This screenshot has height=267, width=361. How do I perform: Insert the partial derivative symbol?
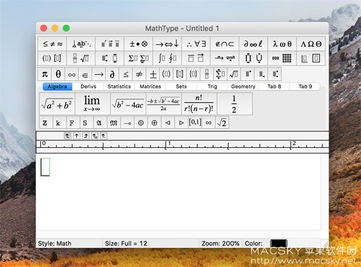click(112, 74)
